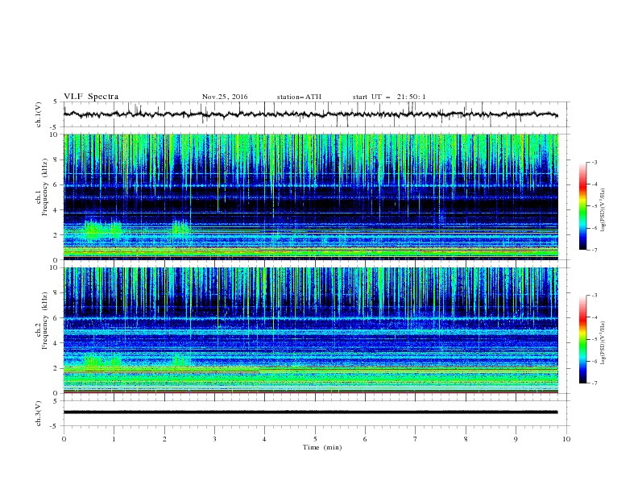
Task: Click the ch.1 spectrogram panel
Action: pos(311,197)
